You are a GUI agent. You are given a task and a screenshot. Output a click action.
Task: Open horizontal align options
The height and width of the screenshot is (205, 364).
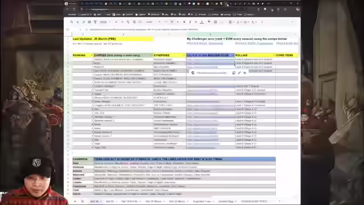tap(231, 22)
